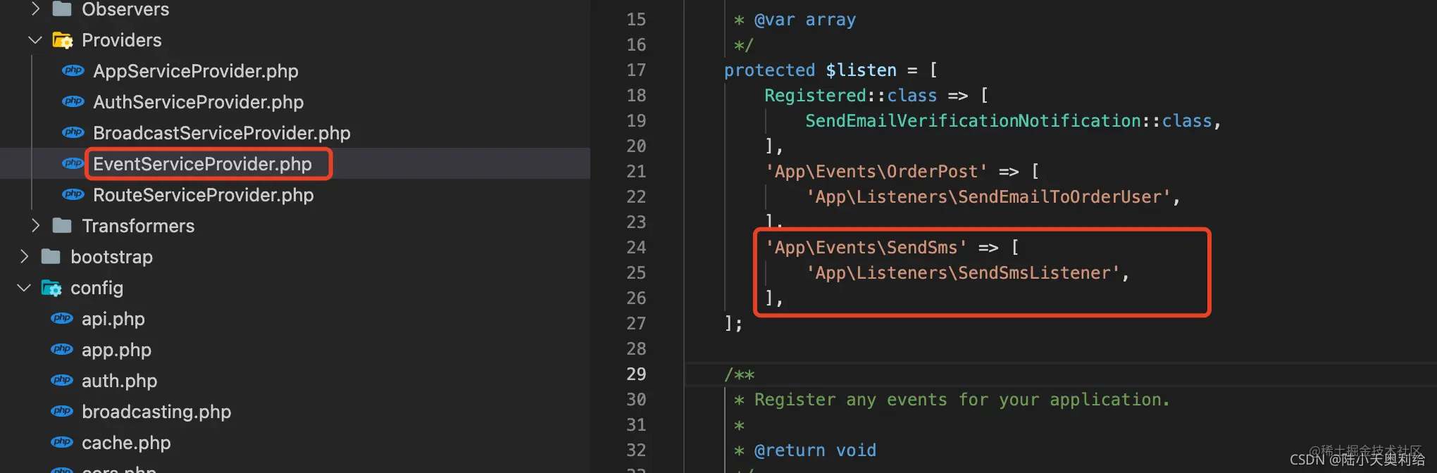Click SendEmailVerificationNotification class name
The width and height of the screenshot is (1437, 473).
pos(973,121)
